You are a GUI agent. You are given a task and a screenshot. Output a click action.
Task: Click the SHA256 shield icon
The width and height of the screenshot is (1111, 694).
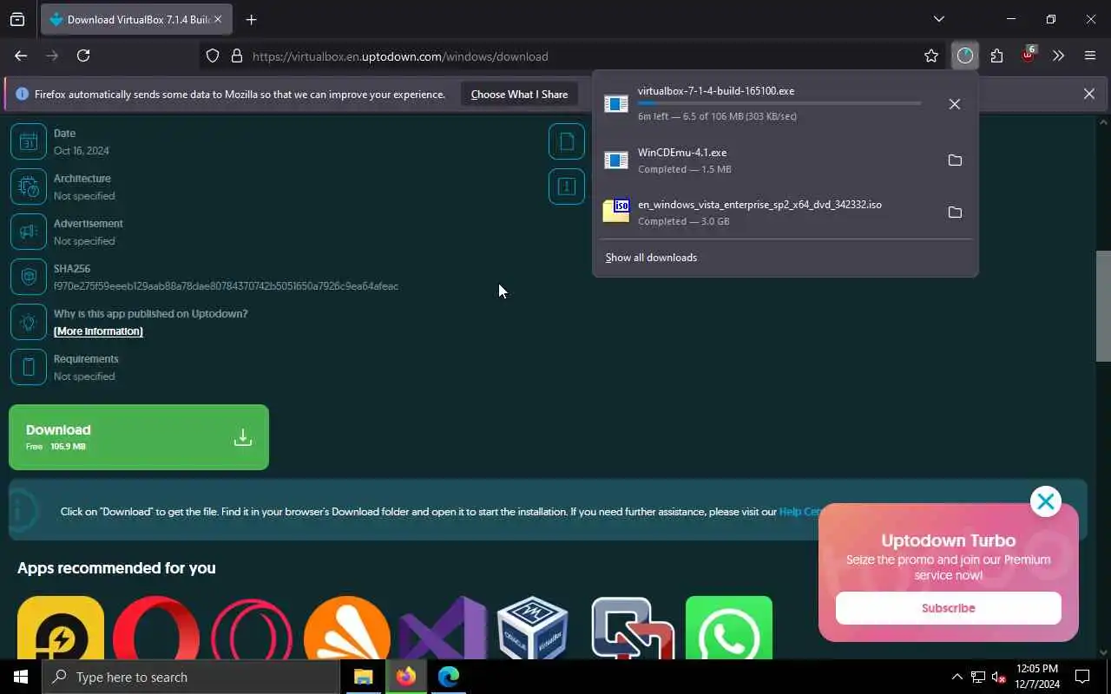[x=29, y=278]
